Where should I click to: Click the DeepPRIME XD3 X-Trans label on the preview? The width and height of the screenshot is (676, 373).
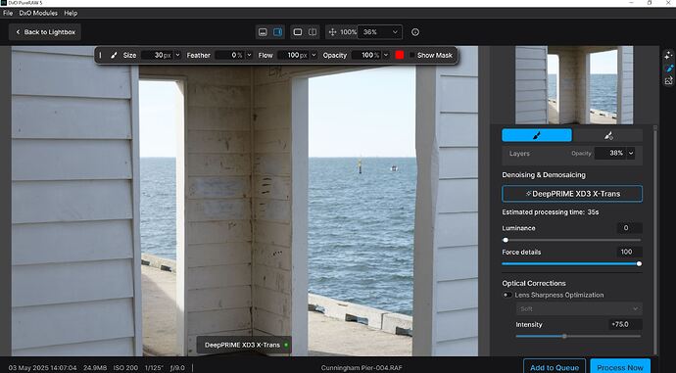click(242, 345)
